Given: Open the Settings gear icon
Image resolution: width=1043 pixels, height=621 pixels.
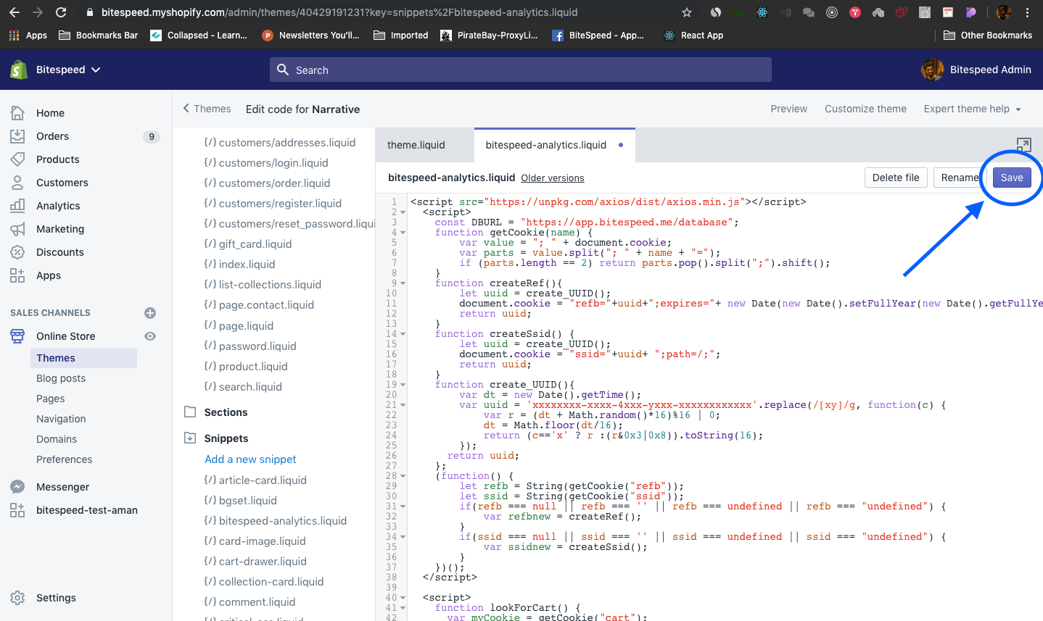Looking at the screenshot, I should (17, 598).
